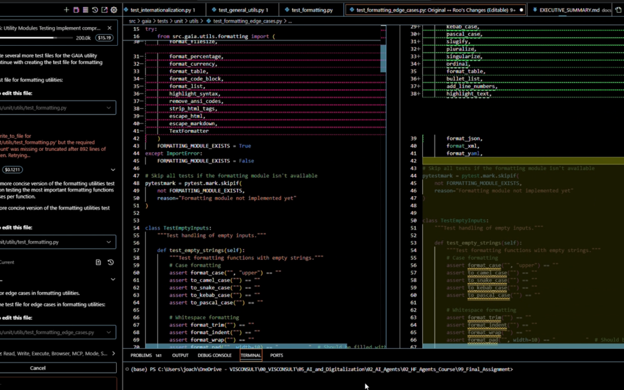Click 'gaia' in the breadcrumb path
The width and height of the screenshot is (624, 390).
pyautogui.click(x=146, y=21)
